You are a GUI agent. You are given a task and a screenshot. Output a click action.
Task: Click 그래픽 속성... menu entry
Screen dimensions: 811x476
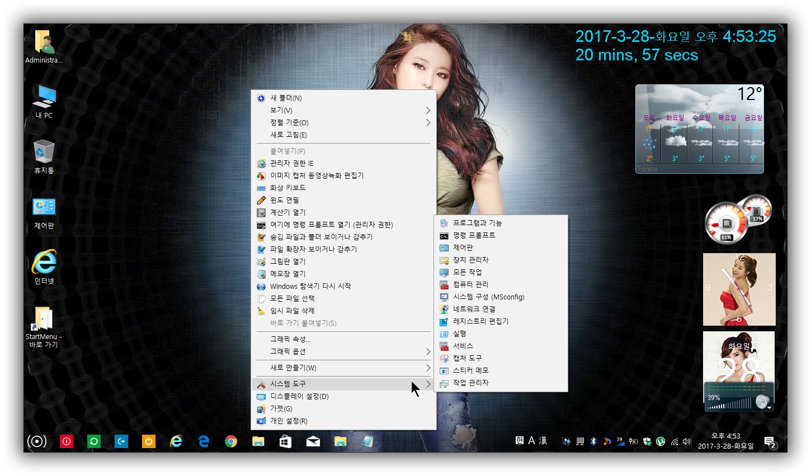point(343,339)
